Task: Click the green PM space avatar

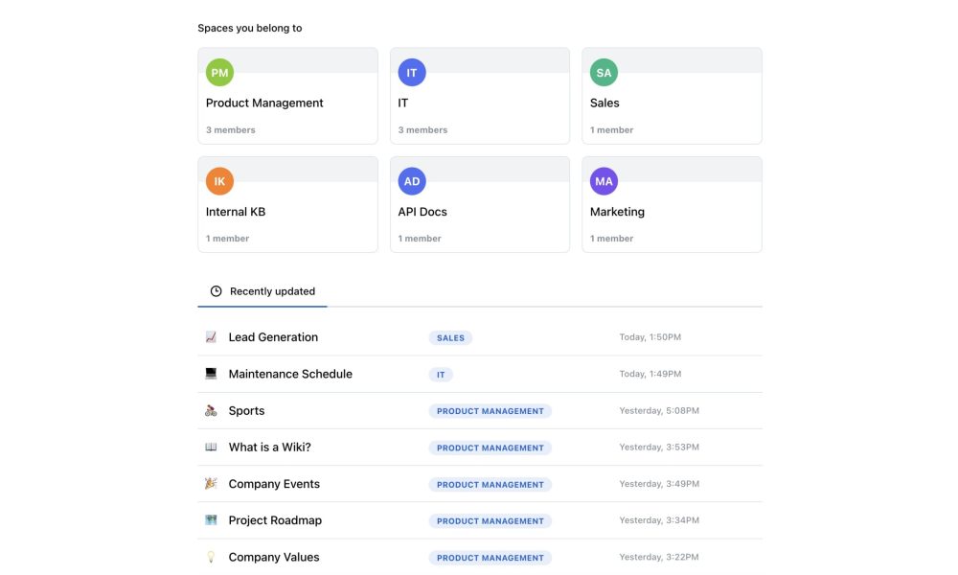Action: point(219,73)
